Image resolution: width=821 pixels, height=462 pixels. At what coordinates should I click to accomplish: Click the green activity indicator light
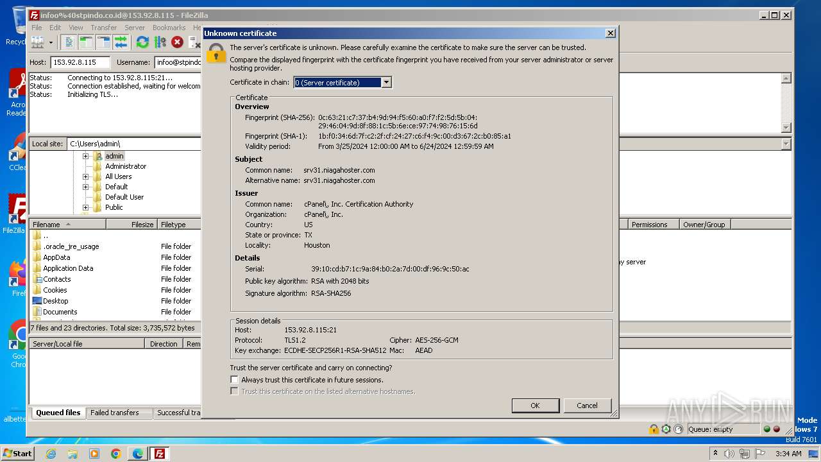click(766, 429)
